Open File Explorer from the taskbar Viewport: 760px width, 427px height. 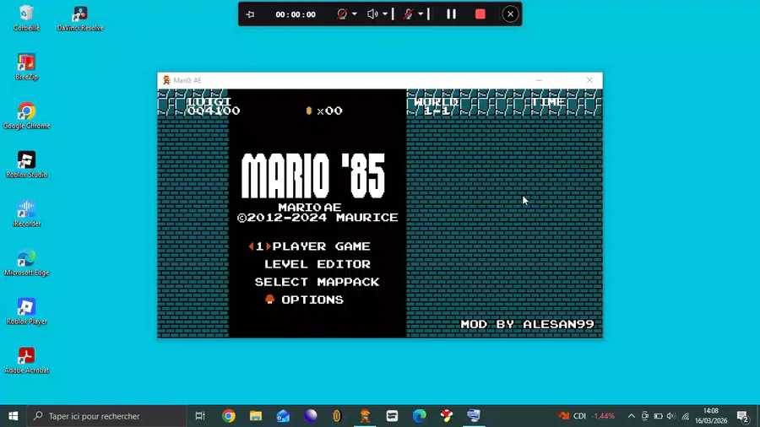tap(255, 416)
